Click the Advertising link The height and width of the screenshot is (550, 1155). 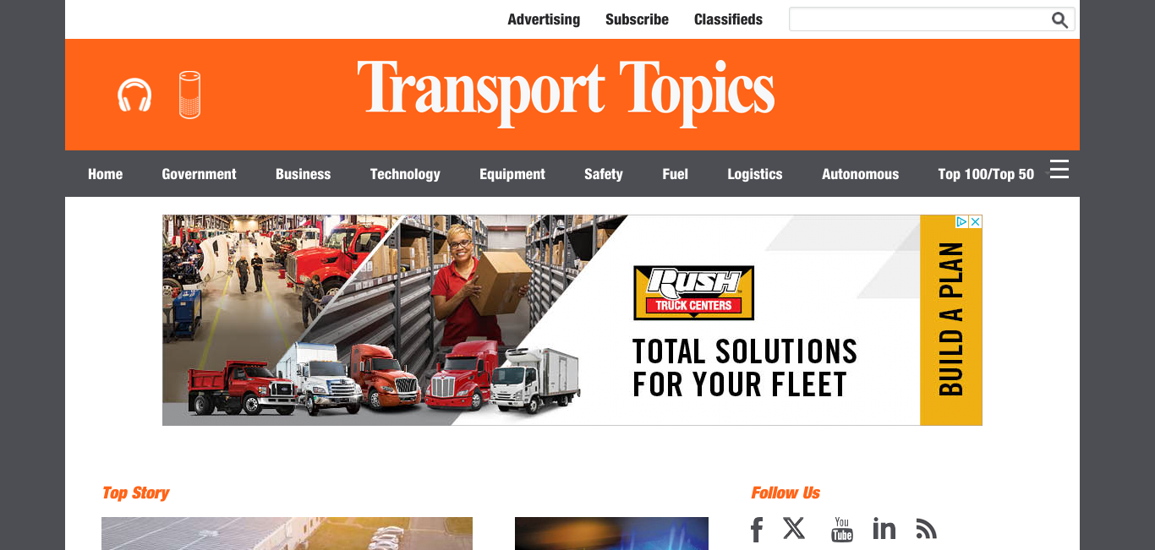pyautogui.click(x=544, y=19)
